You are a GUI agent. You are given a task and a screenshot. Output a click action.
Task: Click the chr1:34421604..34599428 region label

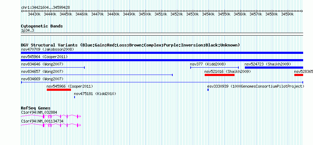pyautogui.click(x=45, y=7)
